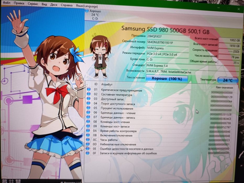244x183 pixels.
Task: Click the Атрибут column header
Action: click(107, 84)
